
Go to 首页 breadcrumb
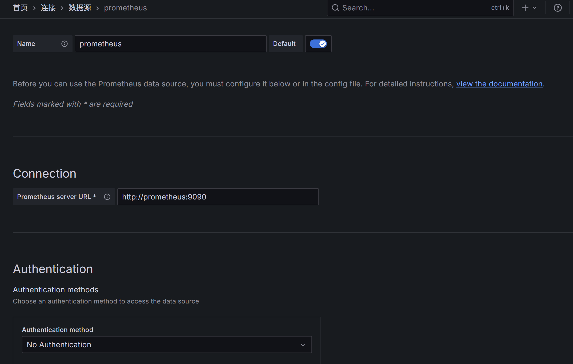click(x=20, y=8)
